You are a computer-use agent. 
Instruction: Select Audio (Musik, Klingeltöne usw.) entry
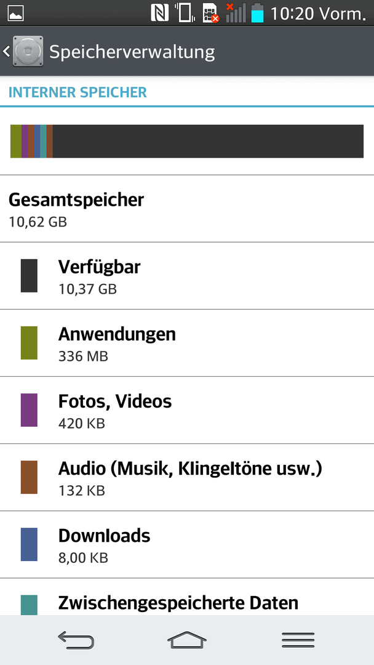pos(187,478)
